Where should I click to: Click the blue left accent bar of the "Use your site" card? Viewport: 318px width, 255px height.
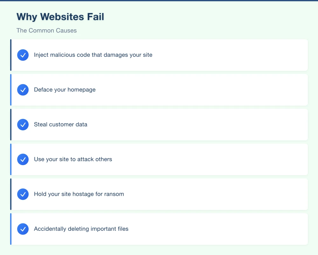[x=11, y=159]
